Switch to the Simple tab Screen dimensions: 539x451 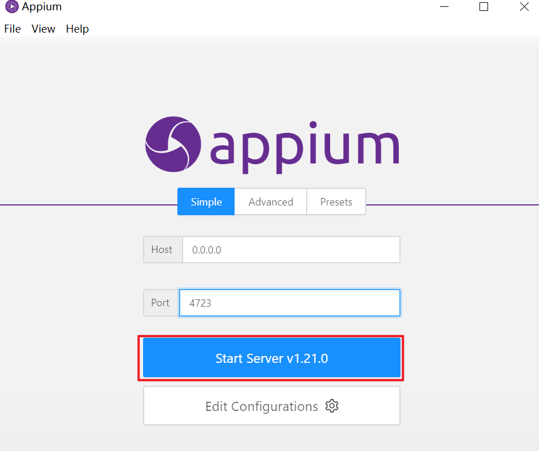tap(206, 202)
